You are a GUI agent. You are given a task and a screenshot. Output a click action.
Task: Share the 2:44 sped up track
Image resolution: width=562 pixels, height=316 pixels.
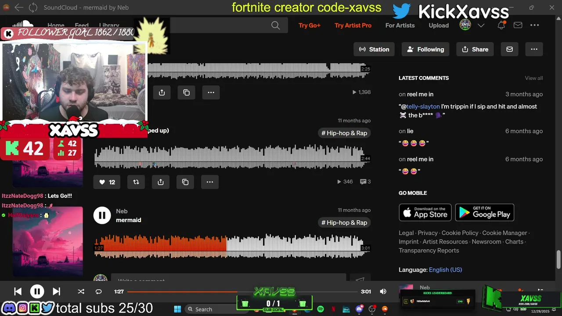161,182
